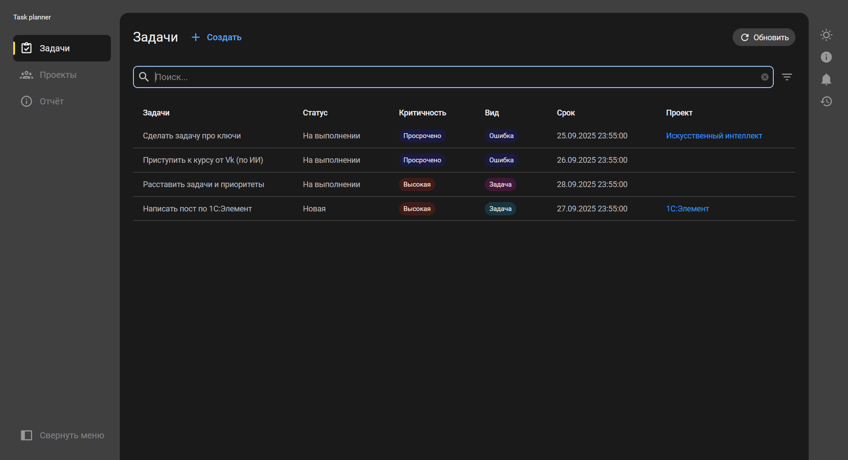Open notifications bell icon
Screen dimensions: 848x460
point(826,79)
